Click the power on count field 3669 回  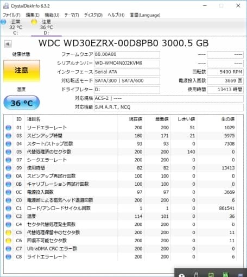click(x=225, y=81)
